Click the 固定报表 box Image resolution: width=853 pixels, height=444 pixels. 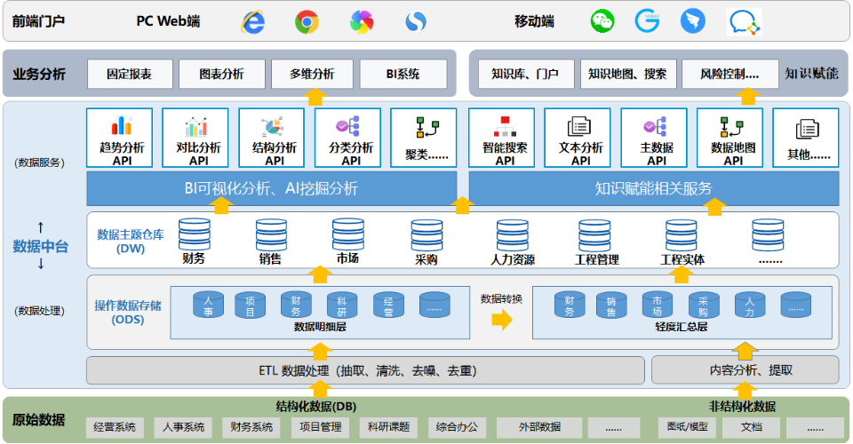point(130,75)
